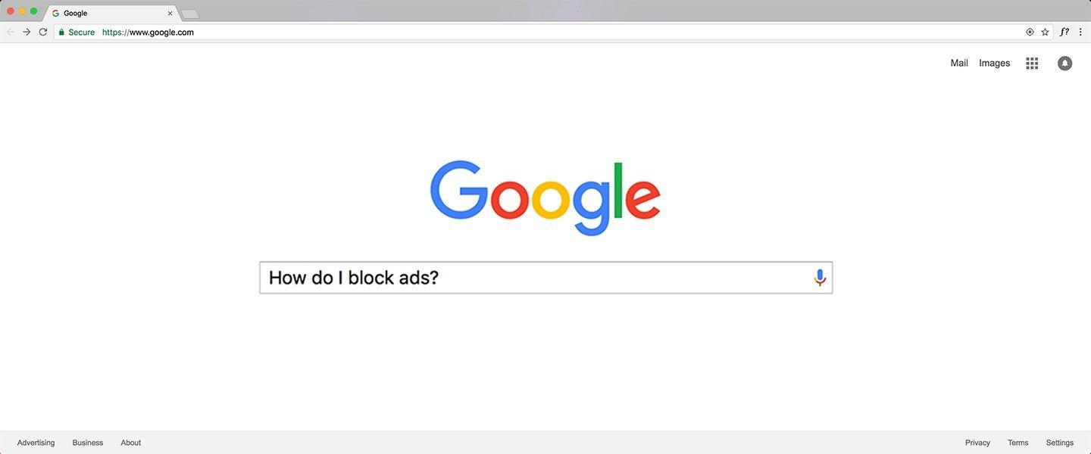The image size is (1091, 454).
Task: Click the f? extension icon
Action: pos(1064,32)
